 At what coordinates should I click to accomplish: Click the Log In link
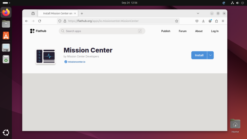[x=215, y=31]
